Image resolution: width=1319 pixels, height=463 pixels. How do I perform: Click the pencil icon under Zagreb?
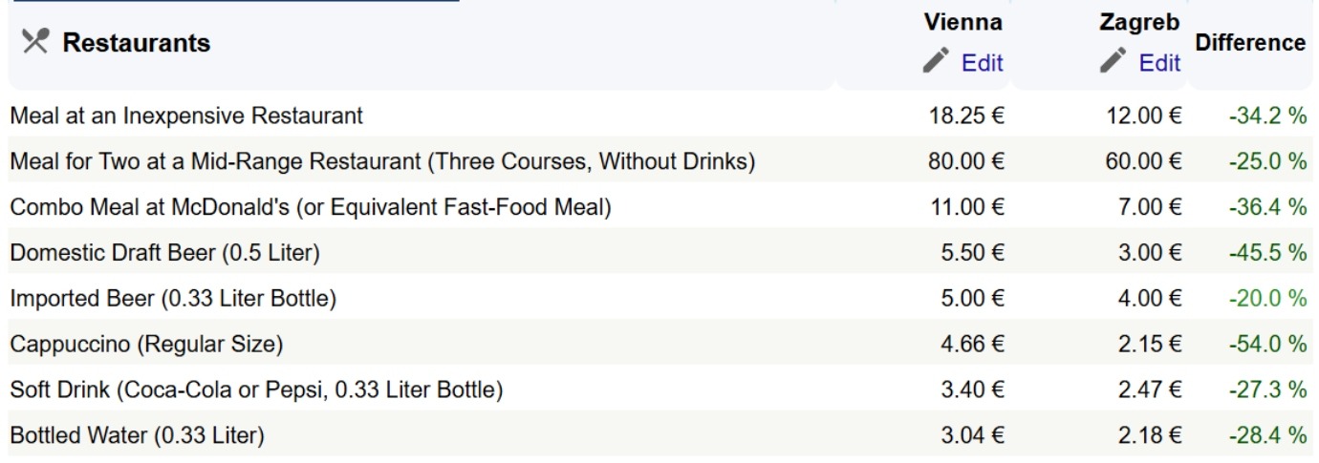(x=1114, y=61)
